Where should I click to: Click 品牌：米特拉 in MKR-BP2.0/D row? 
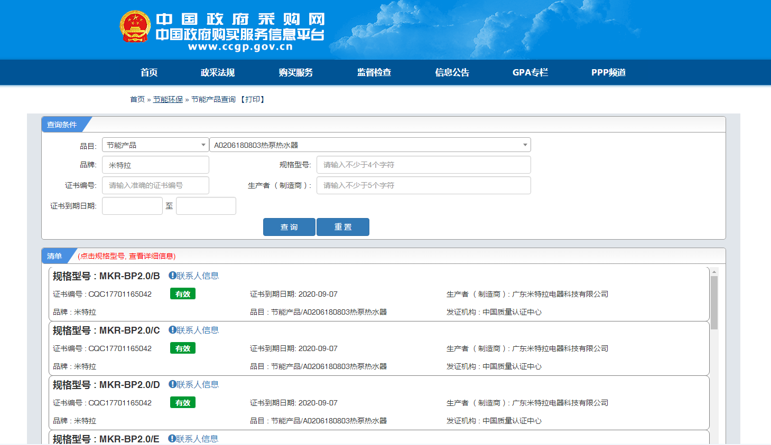click(x=75, y=421)
